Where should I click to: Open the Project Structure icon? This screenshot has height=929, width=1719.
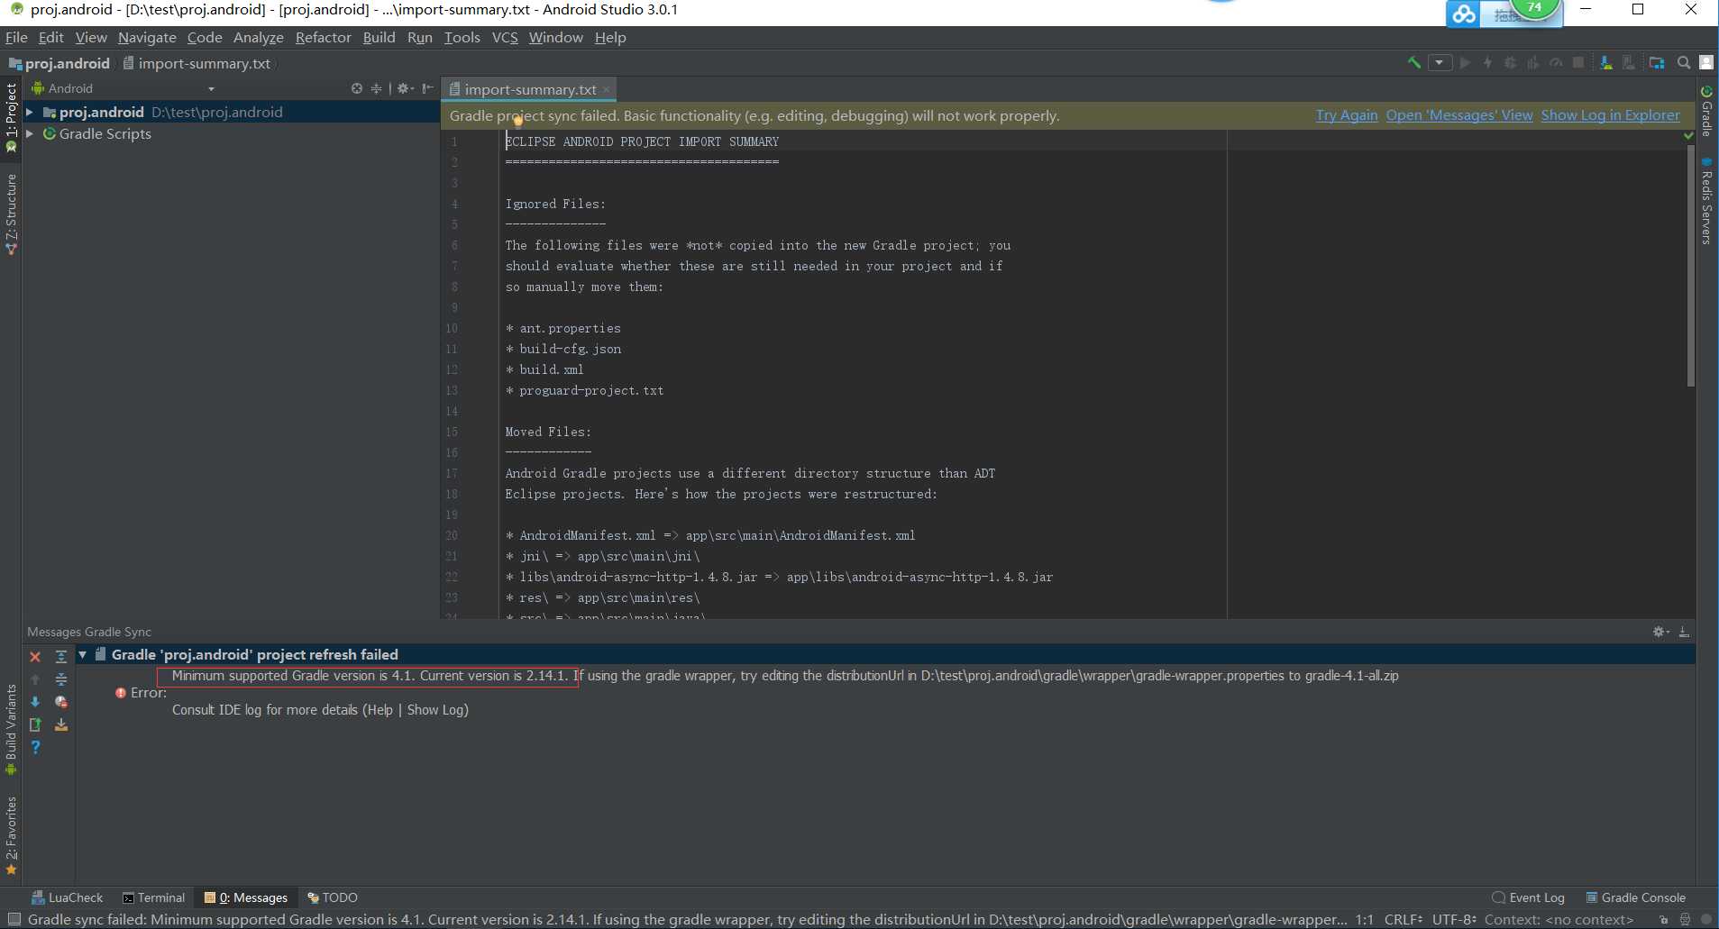point(1656,62)
